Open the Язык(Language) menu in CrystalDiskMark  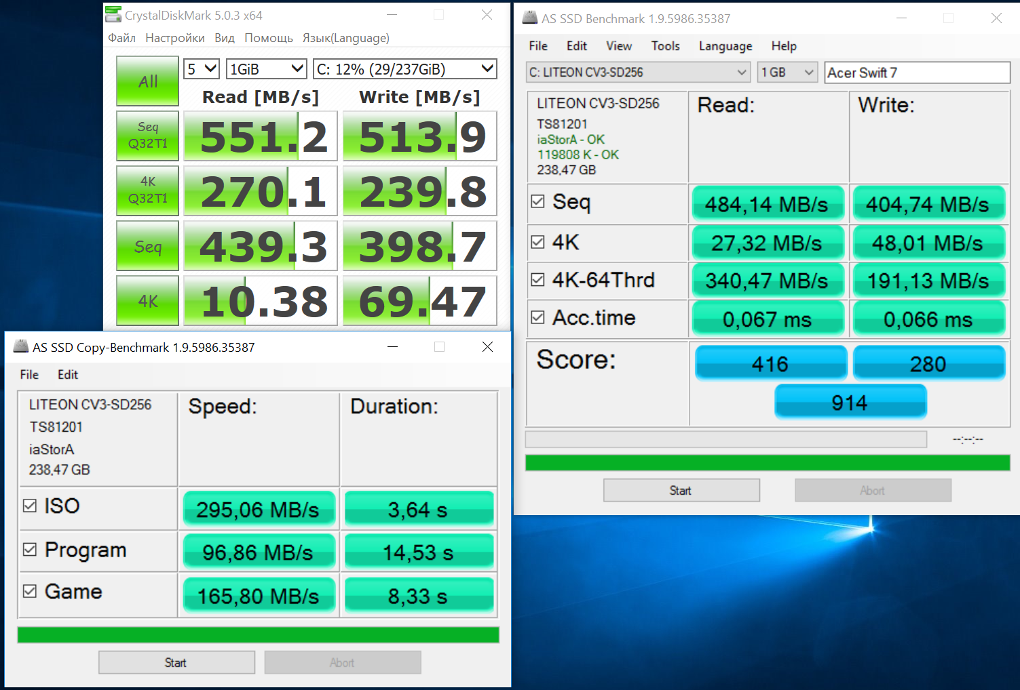pos(346,38)
